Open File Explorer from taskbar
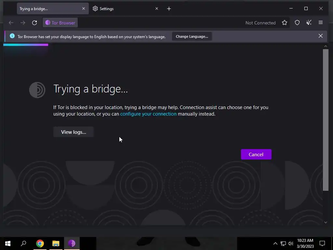Screen dimensions: 333x250 [x=56, y=243]
